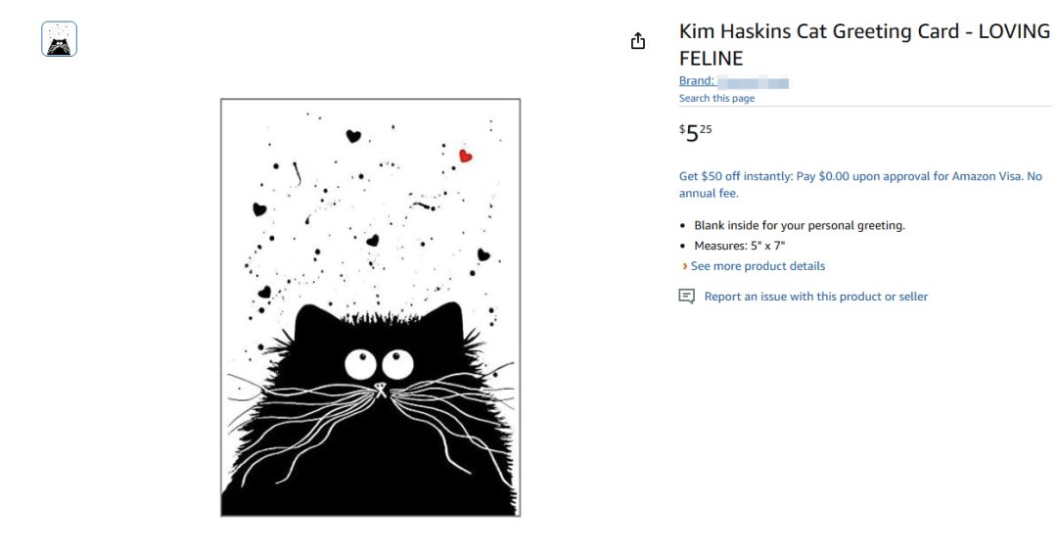Click the $5.25 price
1057x551 pixels.
(x=695, y=133)
